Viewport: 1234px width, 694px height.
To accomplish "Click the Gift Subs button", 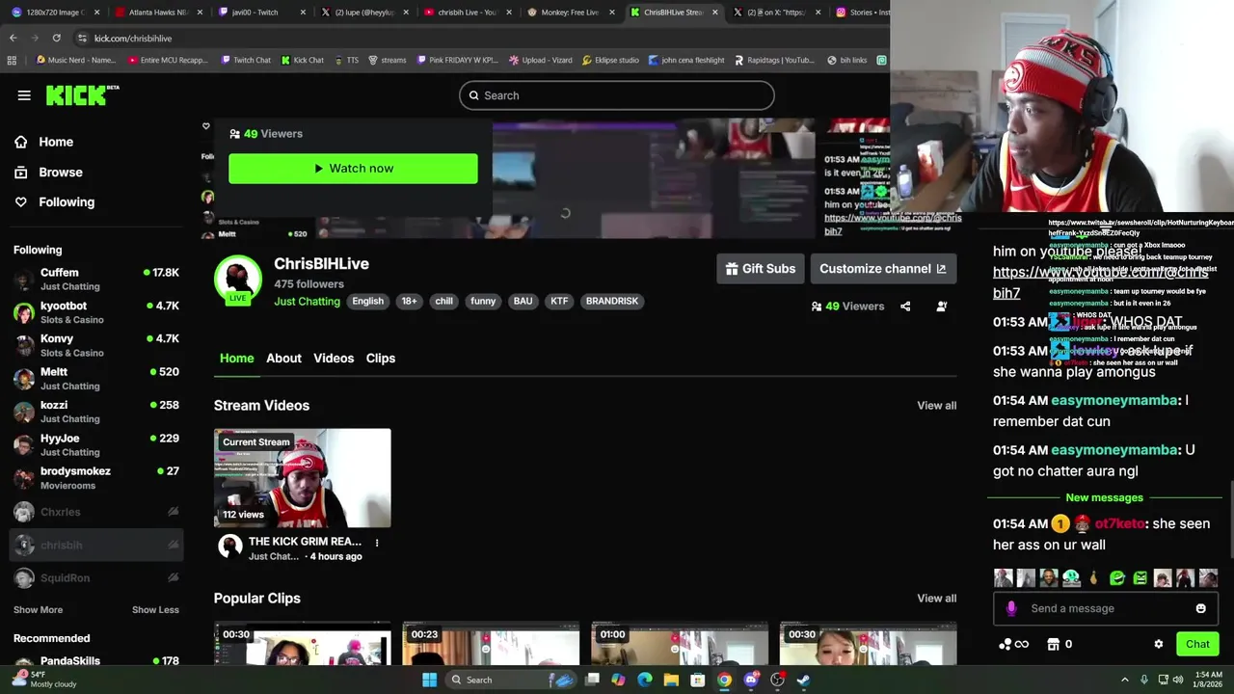I will coord(760,269).
